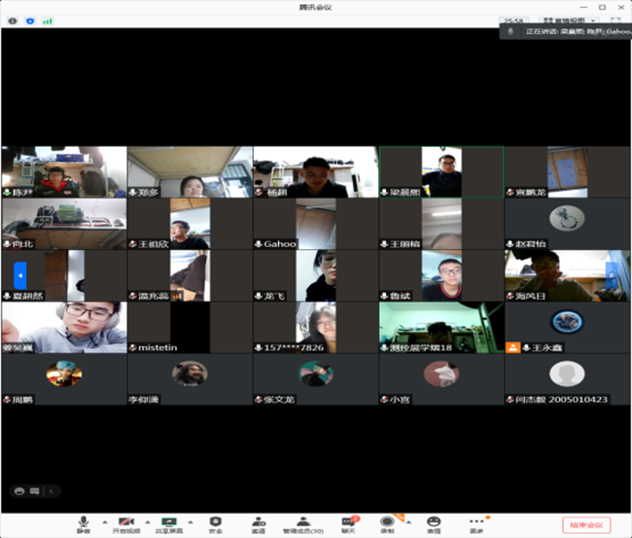This screenshot has height=538, width=632.
Task: Open the 宫格视图 view layout dropdown
Action: (569, 20)
